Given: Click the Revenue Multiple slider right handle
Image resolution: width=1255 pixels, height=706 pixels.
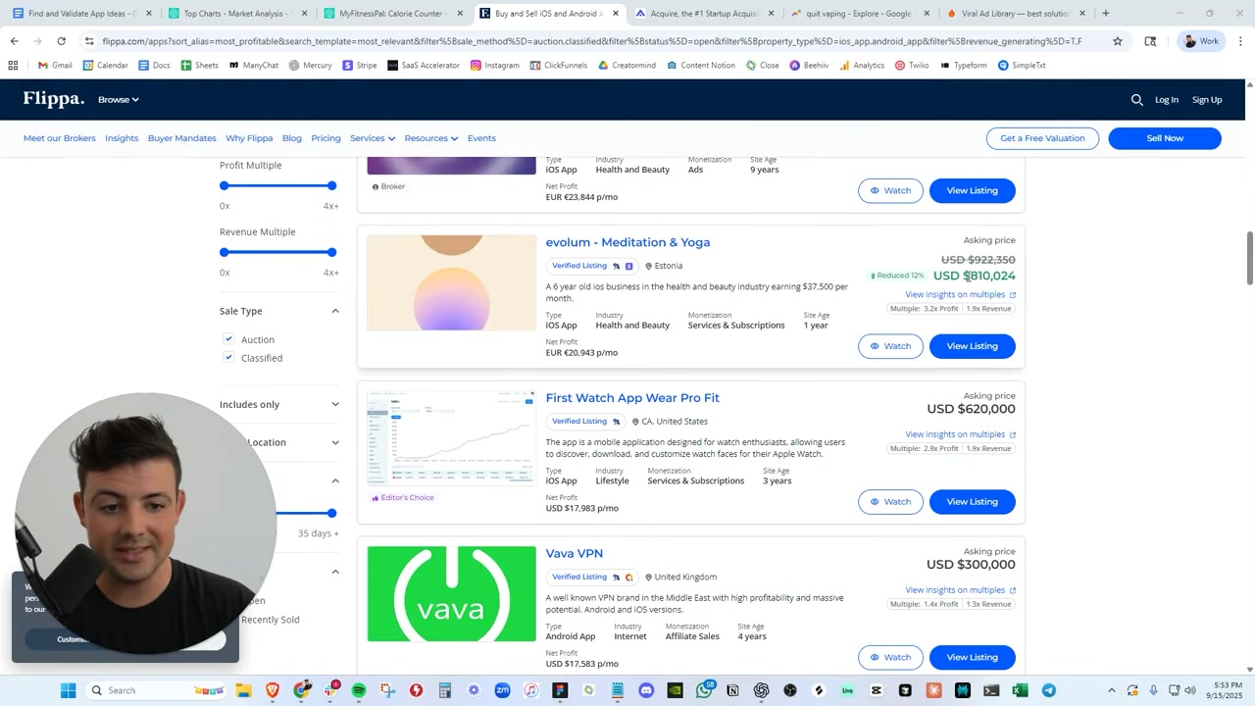Looking at the screenshot, I should tap(332, 253).
